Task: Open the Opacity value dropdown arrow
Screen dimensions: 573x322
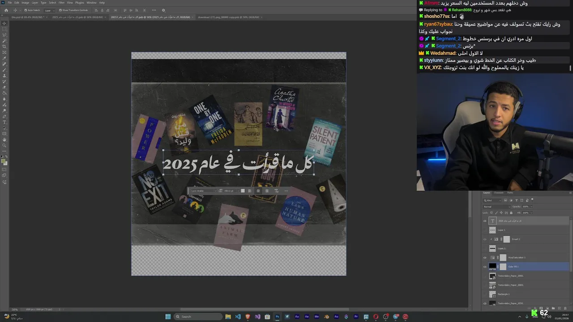Action: tap(531, 207)
